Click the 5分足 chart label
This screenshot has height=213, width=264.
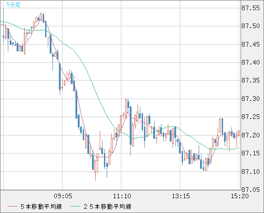pyautogui.click(x=13, y=5)
